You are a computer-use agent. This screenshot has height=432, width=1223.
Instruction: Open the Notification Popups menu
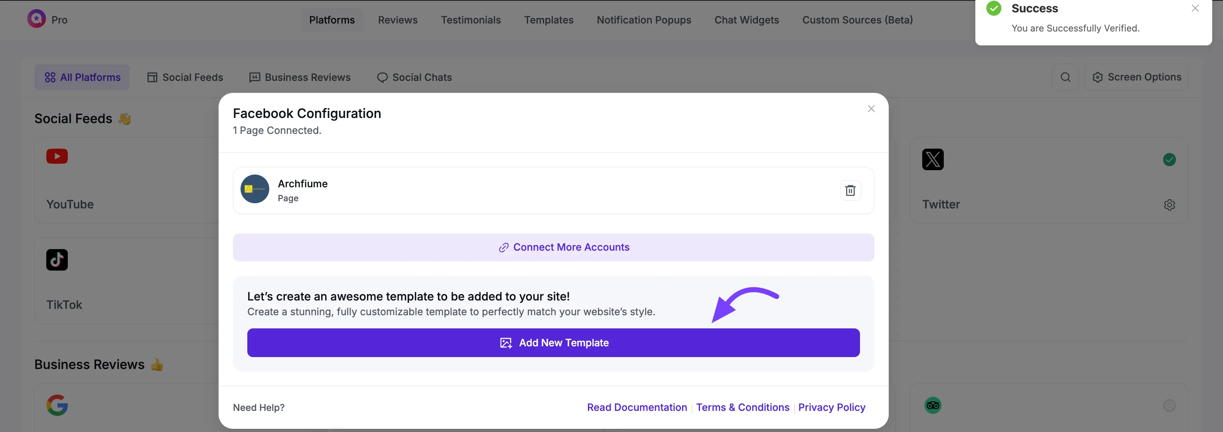pyautogui.click(x=644, y=20)
